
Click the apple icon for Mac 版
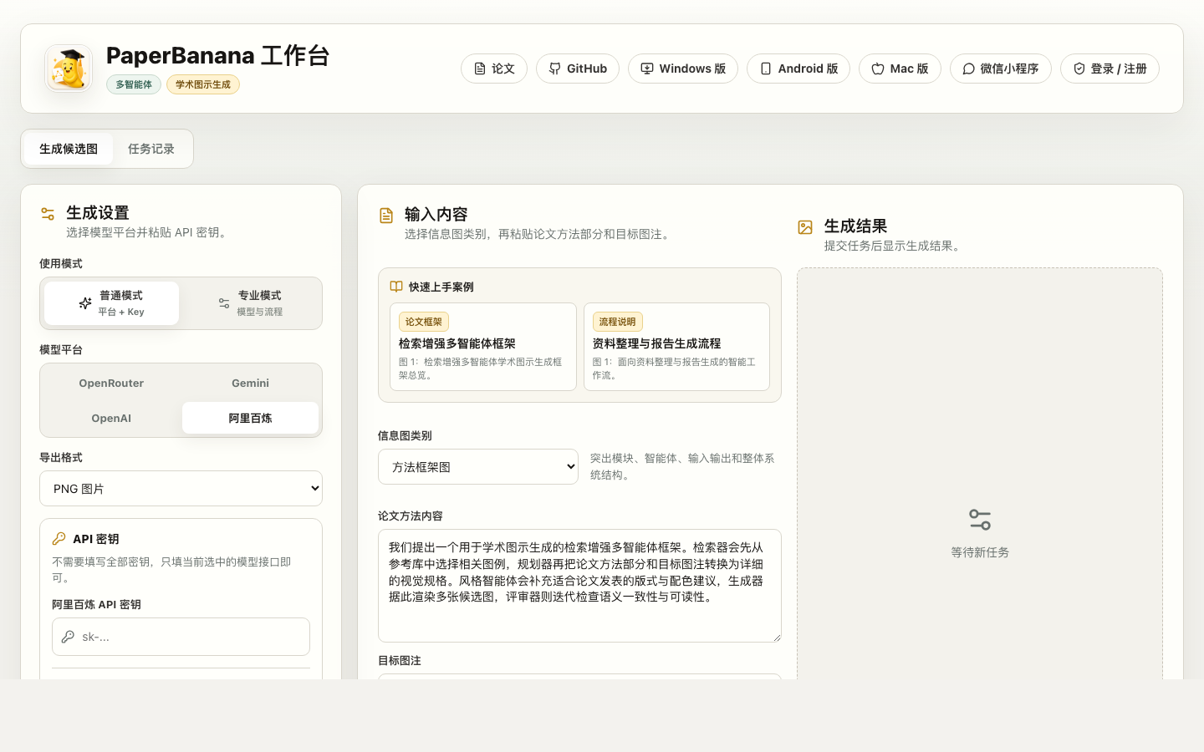click(878, 69)
